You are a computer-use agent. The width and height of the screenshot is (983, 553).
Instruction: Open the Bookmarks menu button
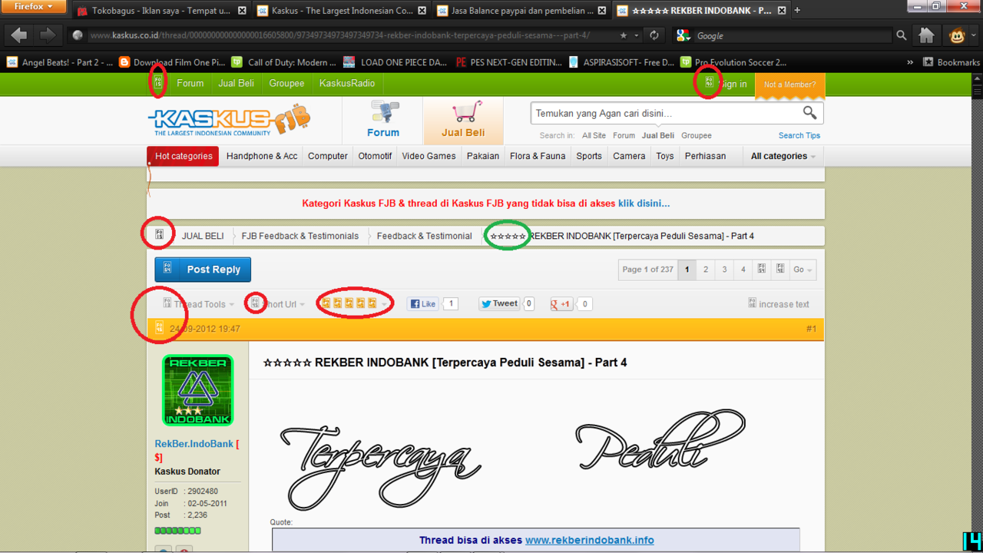coord(951,62)
